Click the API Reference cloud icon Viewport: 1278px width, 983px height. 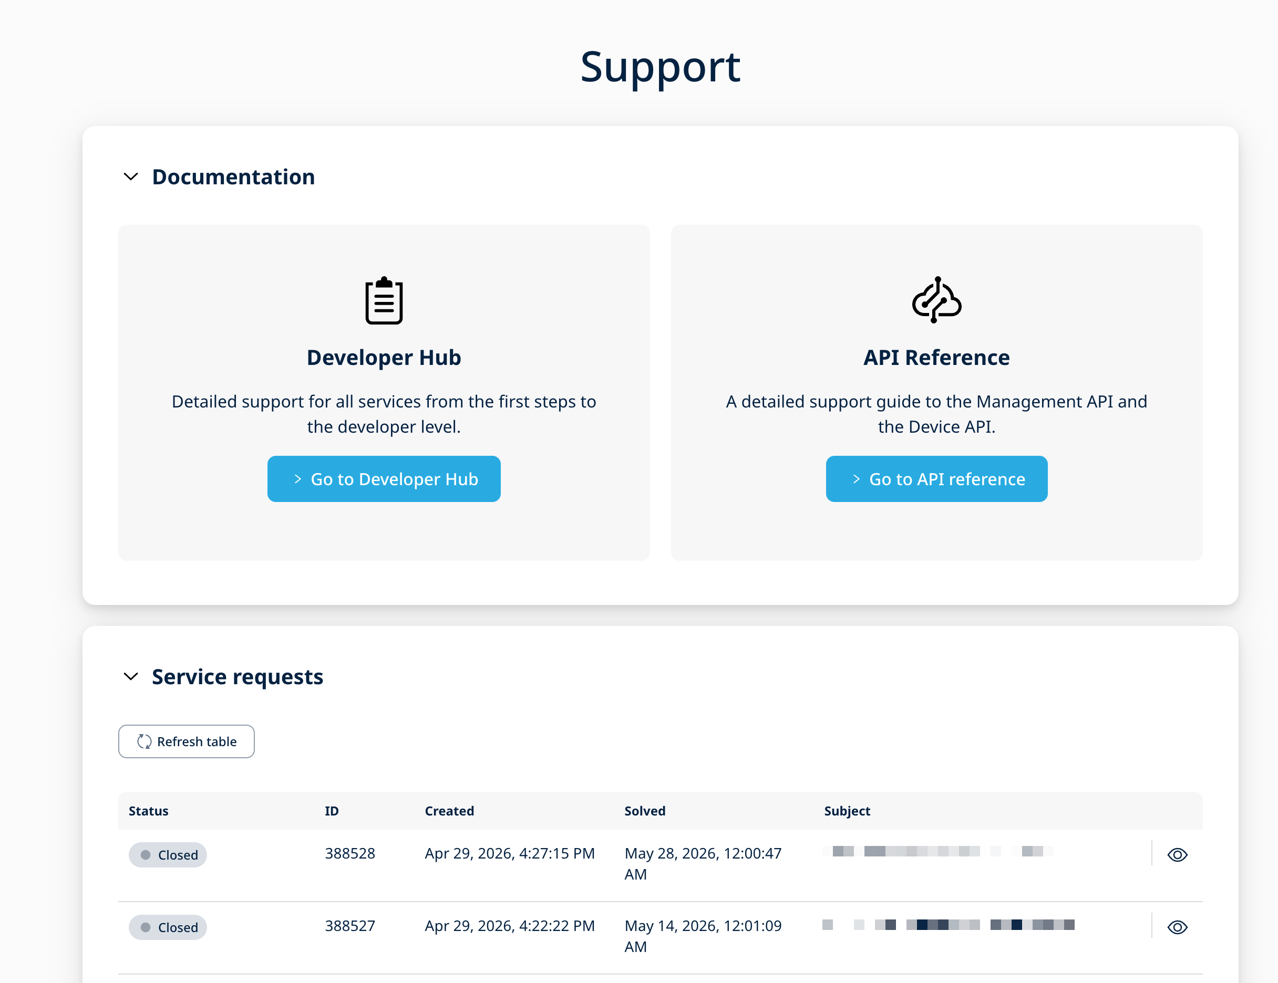(936, 300)
